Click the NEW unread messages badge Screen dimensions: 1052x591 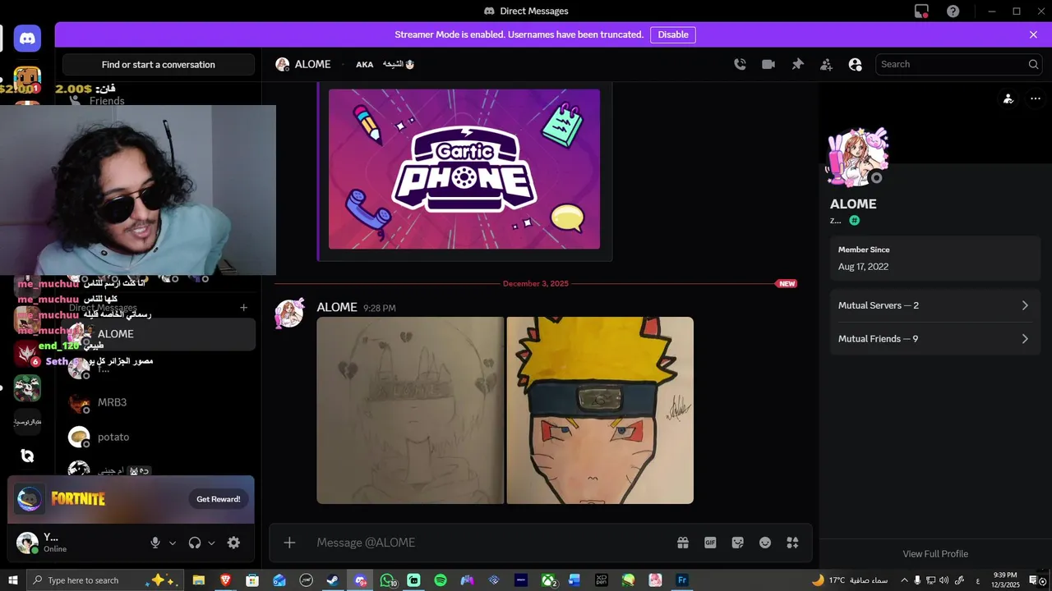[x=787, y=284]
